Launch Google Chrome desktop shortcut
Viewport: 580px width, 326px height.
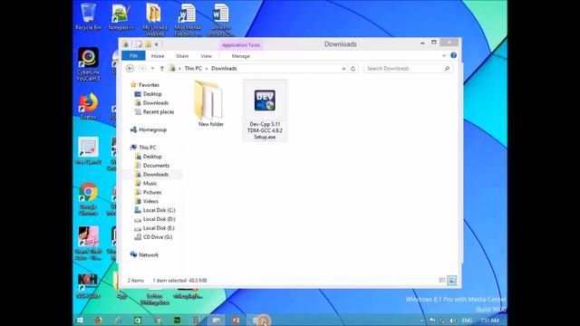pos(88,199)
